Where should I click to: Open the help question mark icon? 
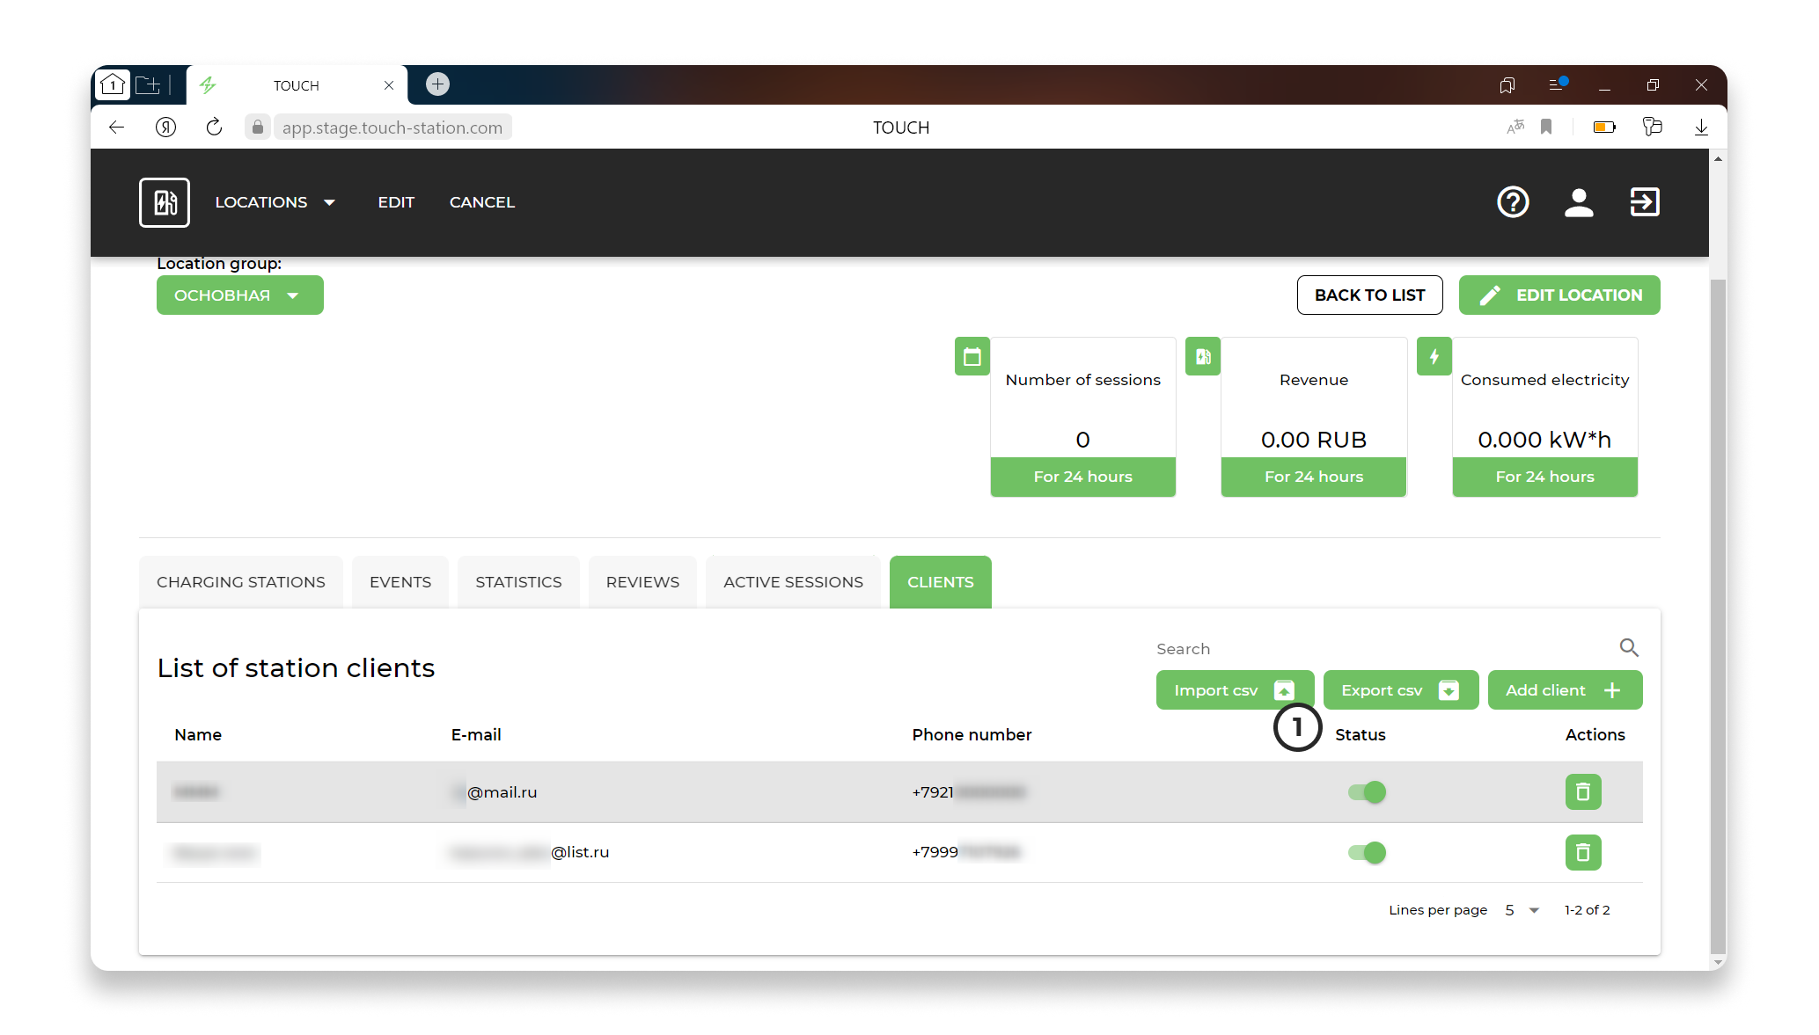(x=1513, y=202)
